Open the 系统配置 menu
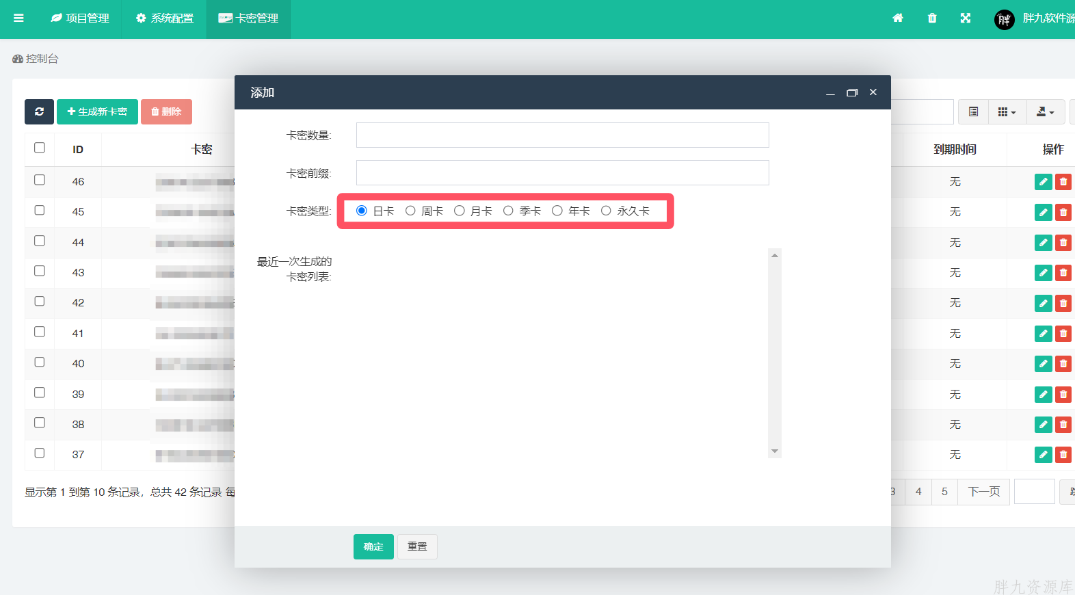Screen dimensions: 1075x595 click(165, 18)
